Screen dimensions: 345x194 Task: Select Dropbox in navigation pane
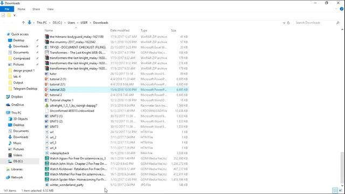coord(17,96)
